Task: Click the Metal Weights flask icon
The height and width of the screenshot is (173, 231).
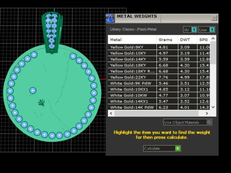Action: [110, 18]
